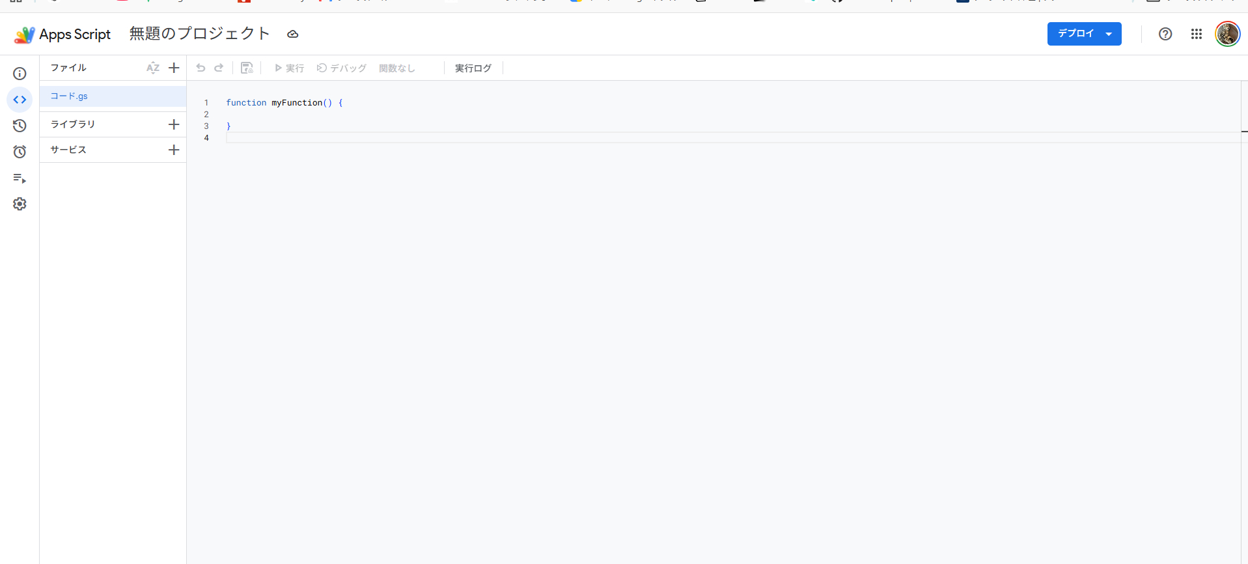1248x564 pixels.
Task: Click the Apps Script logo
Action: click(62, 34)
